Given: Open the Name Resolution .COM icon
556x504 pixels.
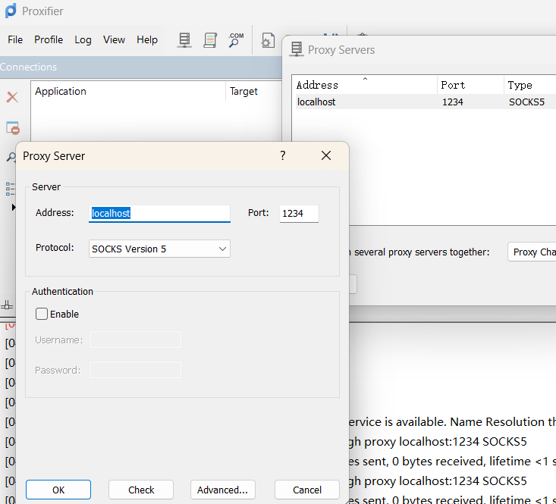Looking at the screenshot, I should (x=236, y=40).
